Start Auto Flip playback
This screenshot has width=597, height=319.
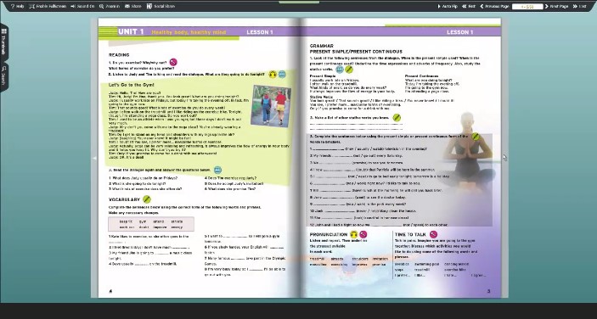448,6
